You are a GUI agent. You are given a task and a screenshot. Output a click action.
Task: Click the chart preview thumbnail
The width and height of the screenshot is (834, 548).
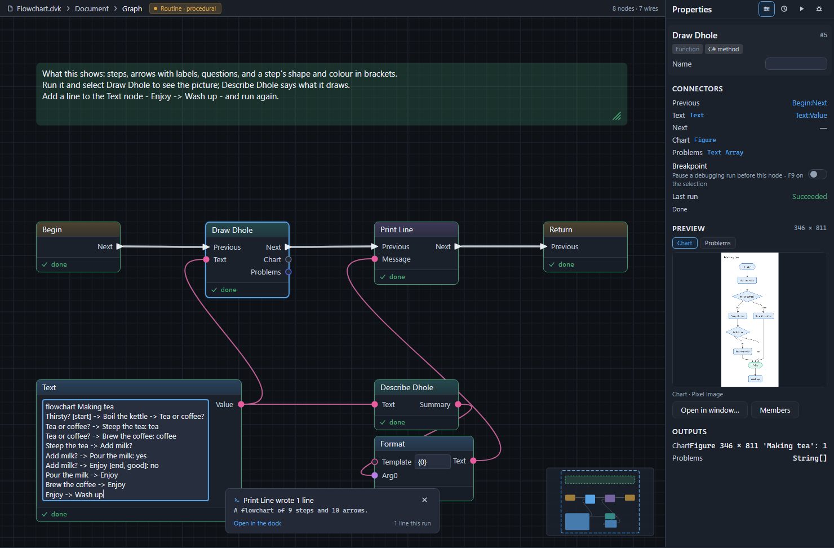click(x=750, y=319)
